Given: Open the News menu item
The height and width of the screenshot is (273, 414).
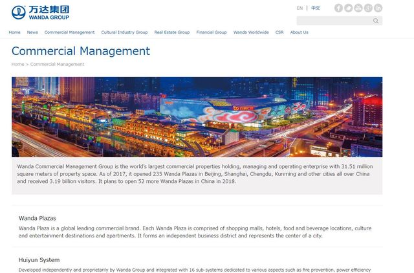Looking at the screenshot, I should click(x=32, y=32).
